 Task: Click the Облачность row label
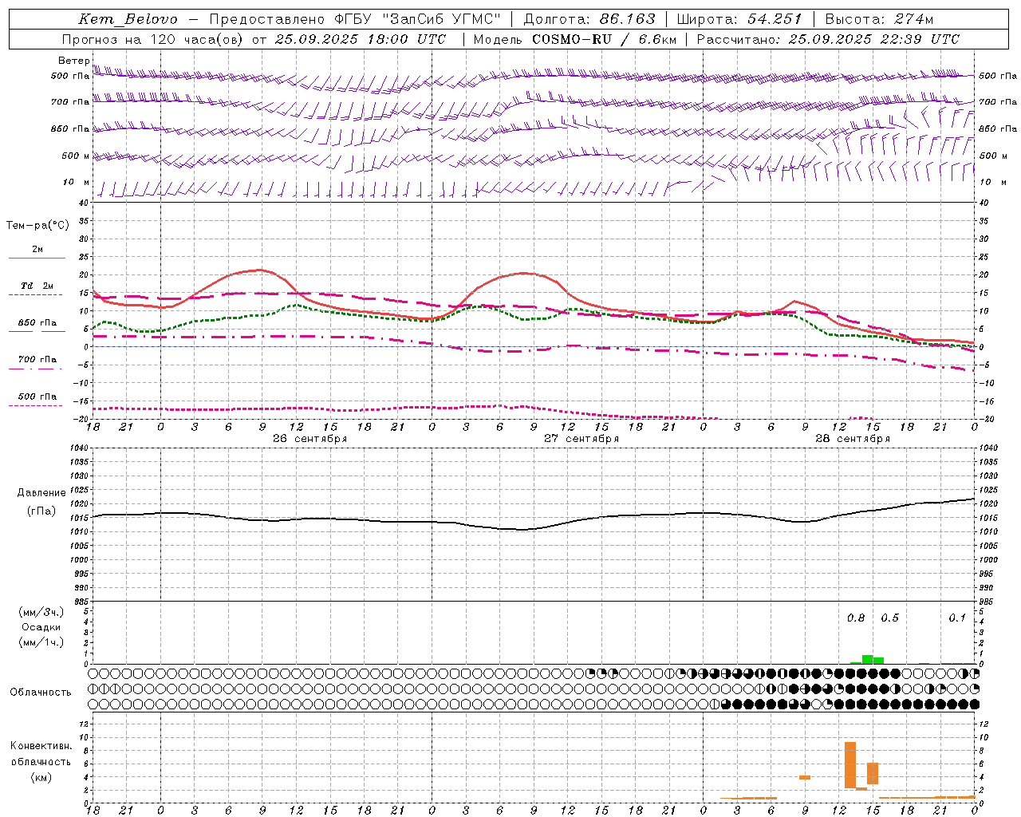click(41, 693)
